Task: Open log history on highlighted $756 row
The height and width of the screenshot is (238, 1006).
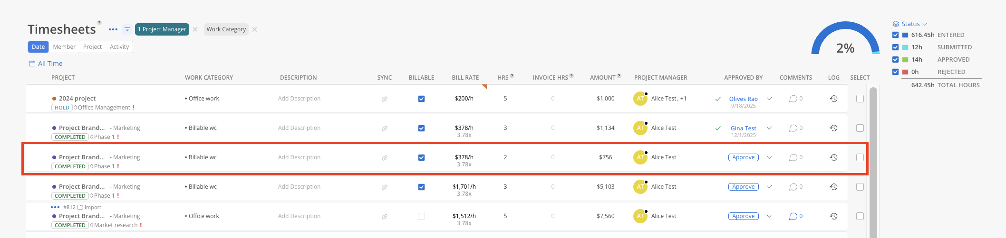Action: point(833,157)
